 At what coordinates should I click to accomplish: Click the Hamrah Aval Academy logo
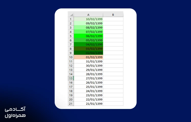point(15,112)
